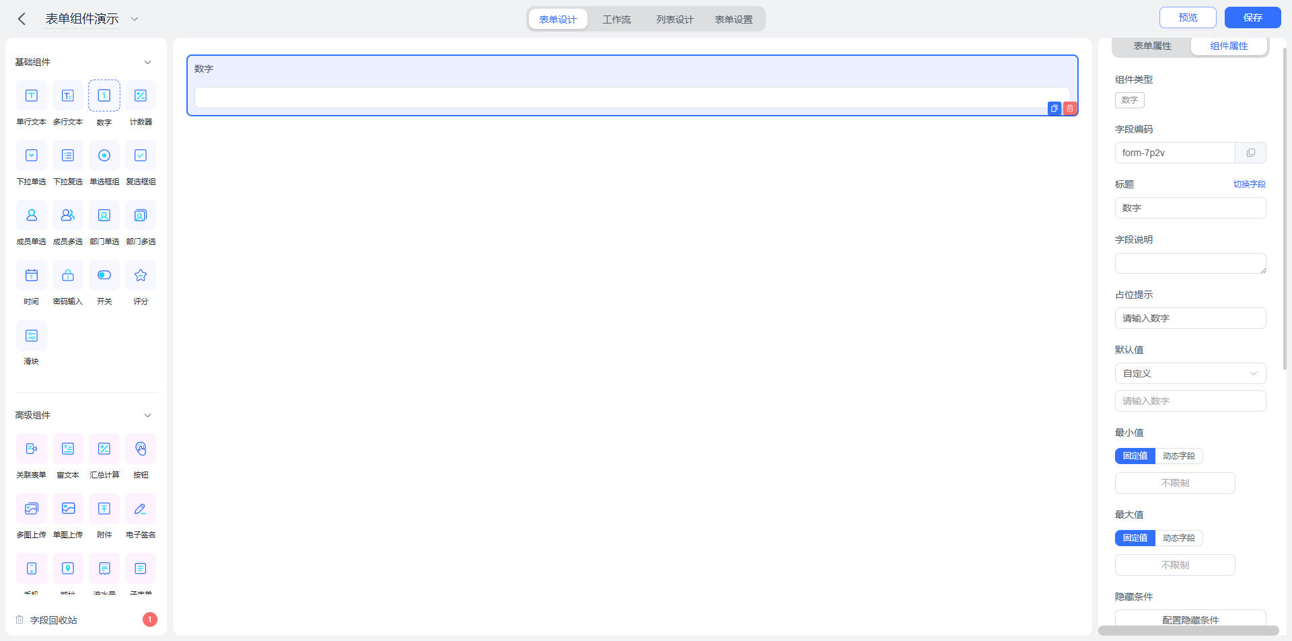The height and width of the screenshot is (641, 1292).
Task: Switch to the 工作流 tab
Action: pos(616,20)
